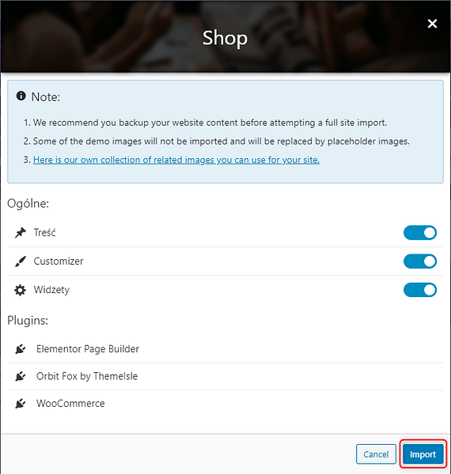Click the paintbrush icon beside Customizer

click(x=21, y=261)
